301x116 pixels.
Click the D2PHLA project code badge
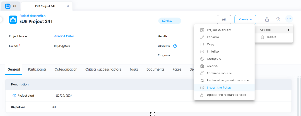(170, 21)
